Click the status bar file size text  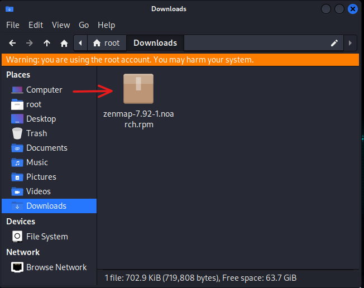coord(200,278)
